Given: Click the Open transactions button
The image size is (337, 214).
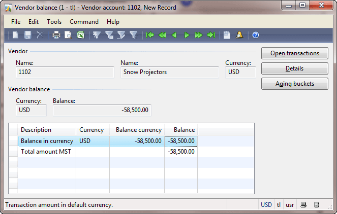Looking at the screenshot, I should coord(295,53).
